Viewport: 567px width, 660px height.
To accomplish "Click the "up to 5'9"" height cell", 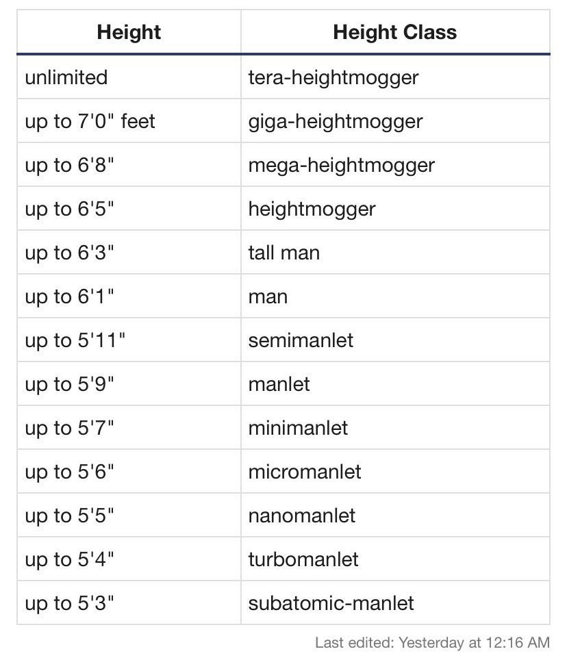I will [x=70, y=384].
